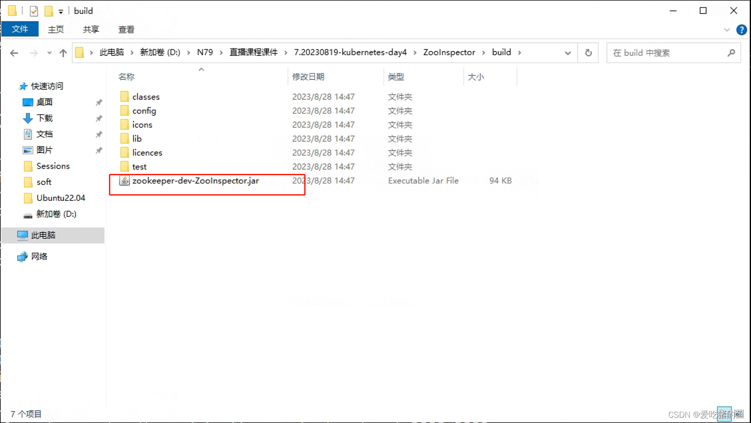The width and height of the screenshot is (751, 423).
Task: Switch to the 共享 (Share) ribbon tab
Action: tap(91, 29)
